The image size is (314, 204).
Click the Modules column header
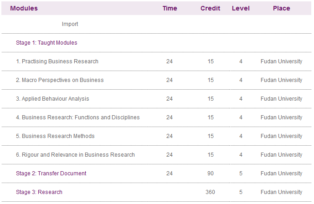(x=24, y=8)
